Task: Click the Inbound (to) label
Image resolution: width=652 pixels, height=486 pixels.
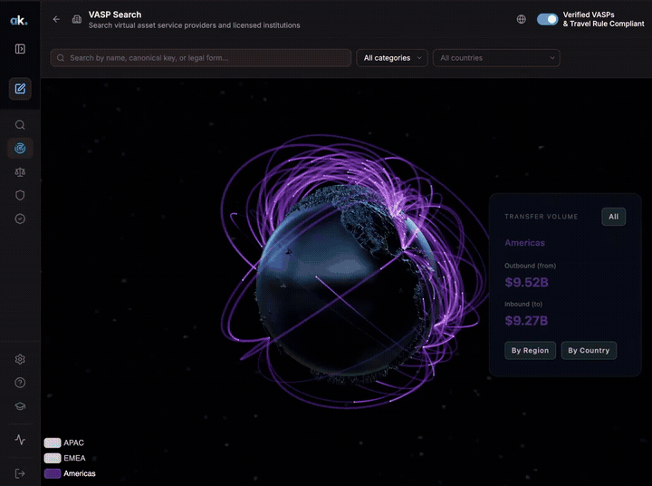Action: click(x=523, y=304)
